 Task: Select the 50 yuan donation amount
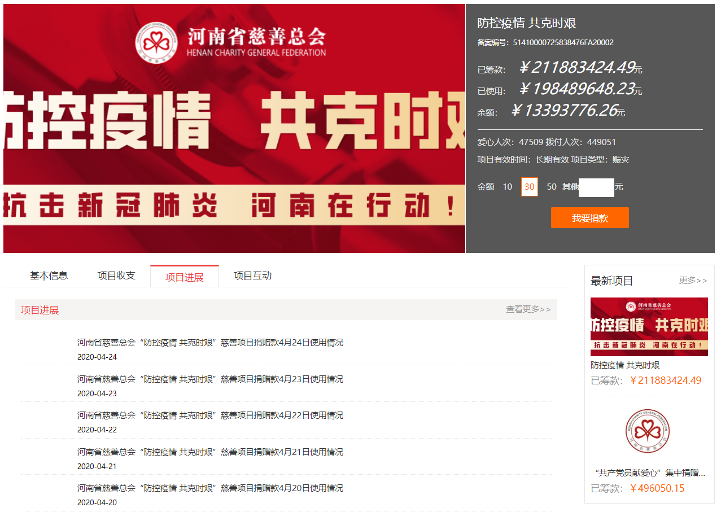551,187
